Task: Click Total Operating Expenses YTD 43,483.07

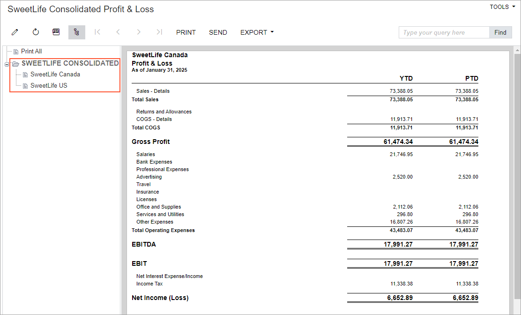Action: (402, 230)
